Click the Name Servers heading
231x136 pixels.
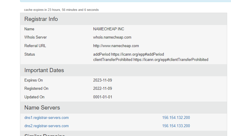click(x=42, y=108)
